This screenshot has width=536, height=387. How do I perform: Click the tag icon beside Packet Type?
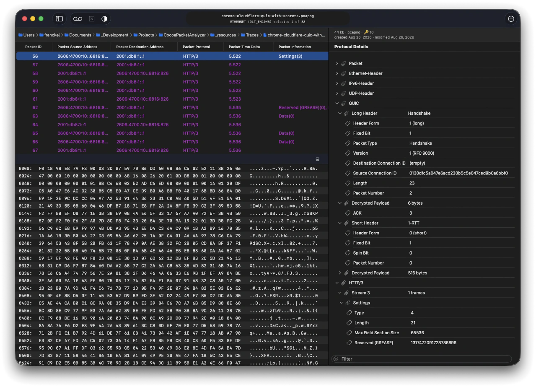(347, 143)
